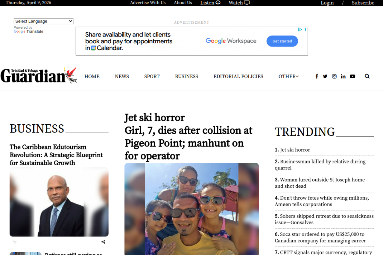Open the Guardian Twitter icon
383x255 pixels.
pos(325,76)
